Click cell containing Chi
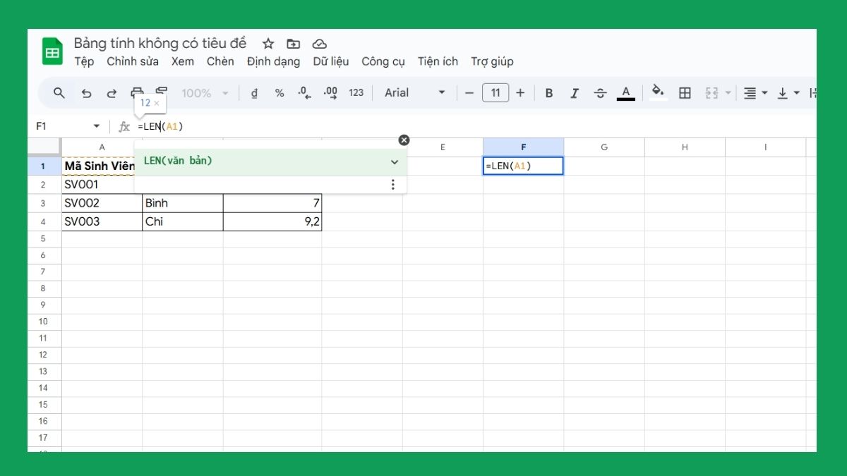The width and height of the screenshot is (847, 476). 183,221
